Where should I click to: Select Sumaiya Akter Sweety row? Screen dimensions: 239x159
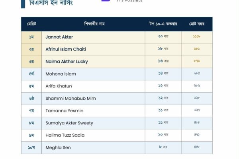pyautogui.click(x=117, y=123)
